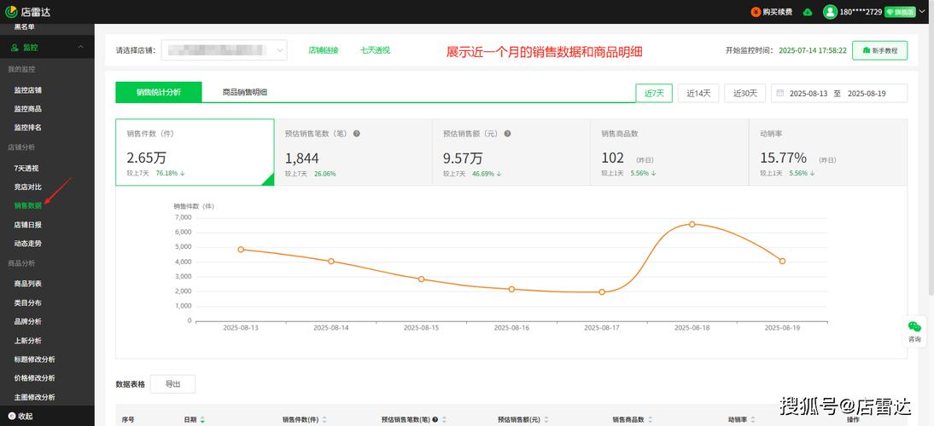Viewport: 934px width, 426px height.
Task: Click chart data point for 2025-08-15
Action: coord(421,279)
